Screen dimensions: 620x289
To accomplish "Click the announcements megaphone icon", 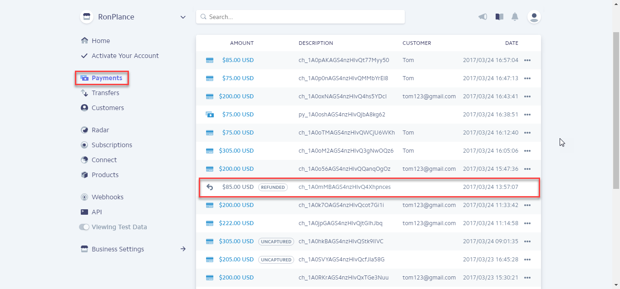I will (x=483, y=17).
